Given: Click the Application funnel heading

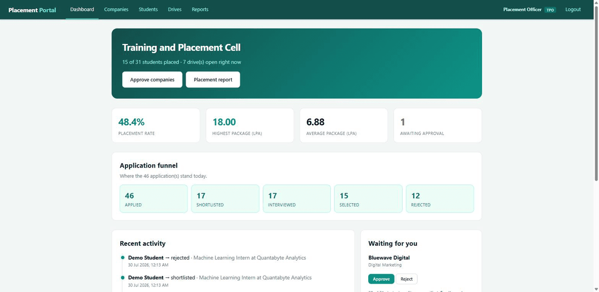Looking at the screenshot, I should tap(149, 166).
